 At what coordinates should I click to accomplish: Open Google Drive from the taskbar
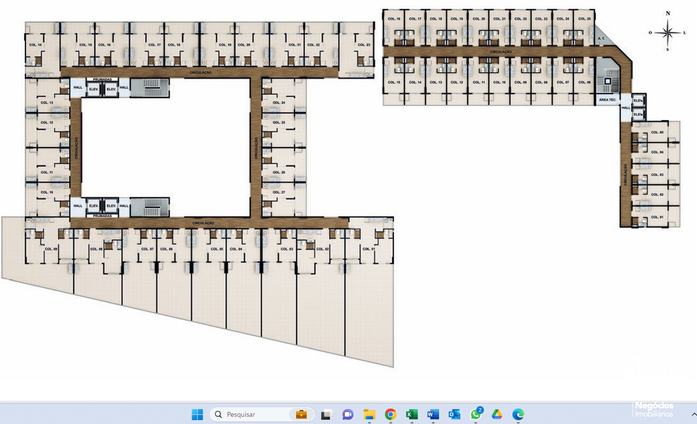coord(497,414)
